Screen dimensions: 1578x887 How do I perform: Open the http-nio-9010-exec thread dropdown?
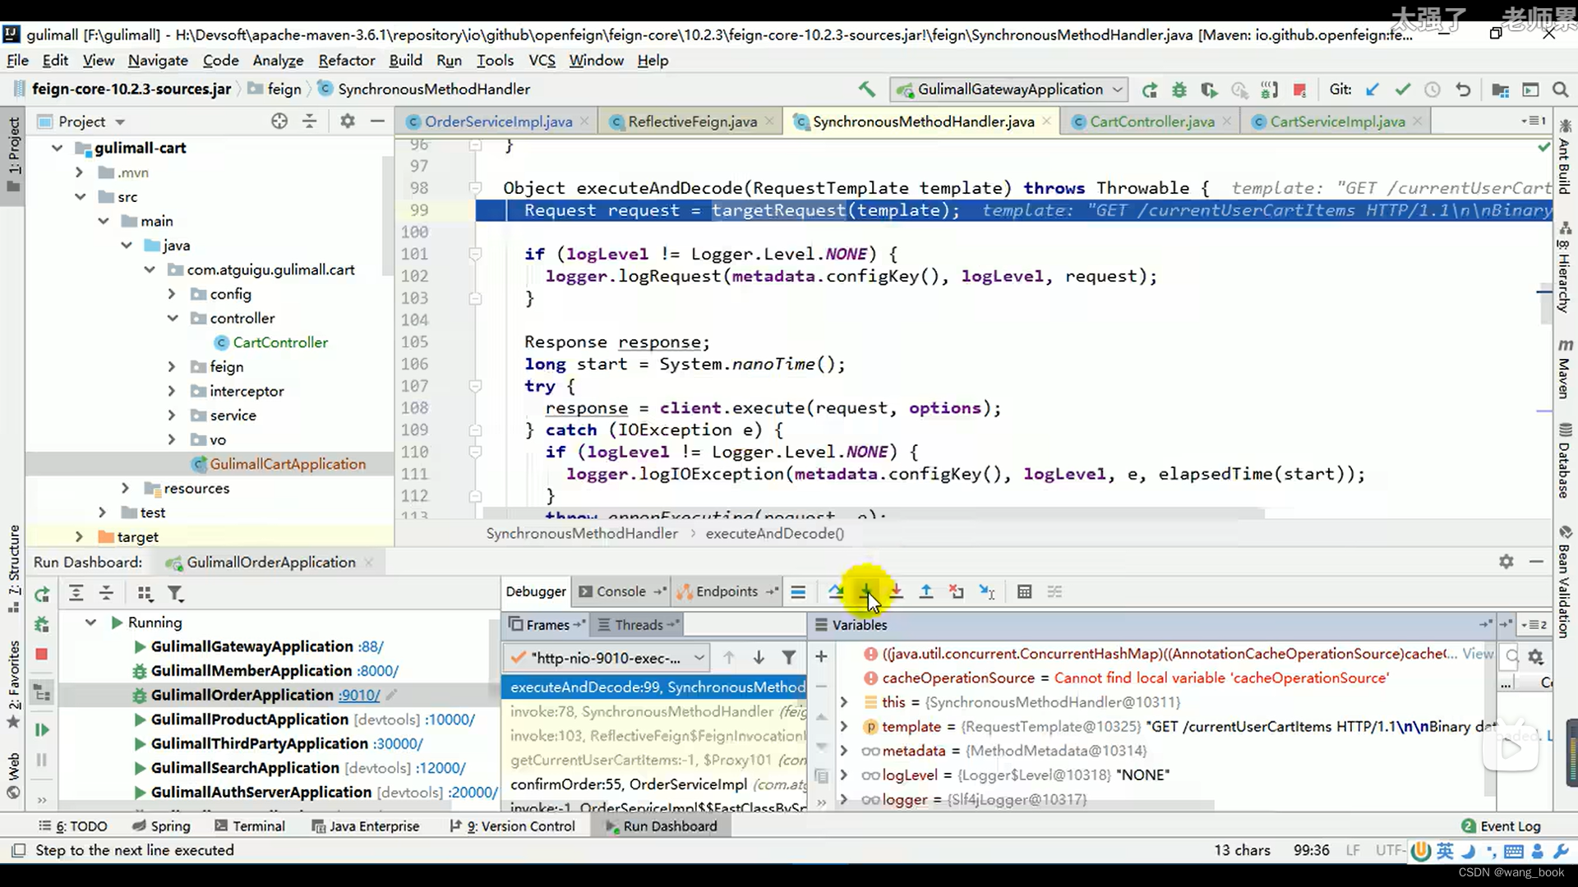[x=606, y=658]
